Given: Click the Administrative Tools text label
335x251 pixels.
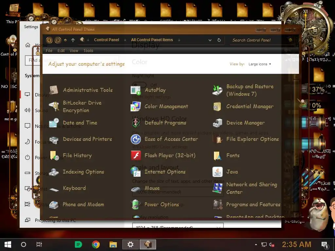Looking at the screenshot, I should tap(88, 90).
